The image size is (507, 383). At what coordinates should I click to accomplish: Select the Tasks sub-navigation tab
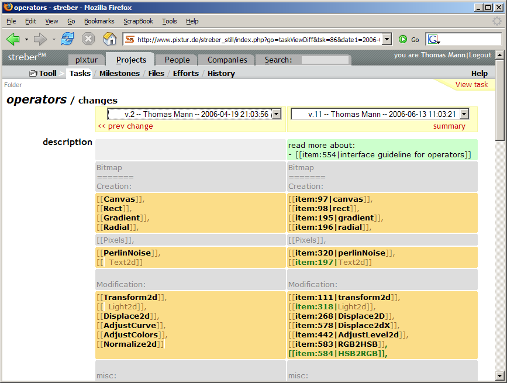pos(80,73)
